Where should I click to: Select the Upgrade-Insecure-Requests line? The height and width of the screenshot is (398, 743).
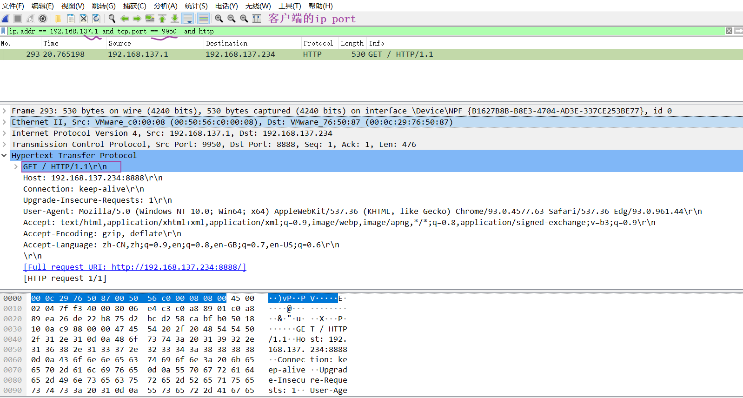[98, 200]
